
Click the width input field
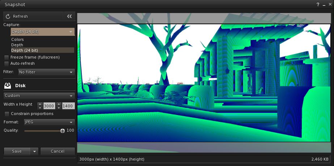point(48,106)
